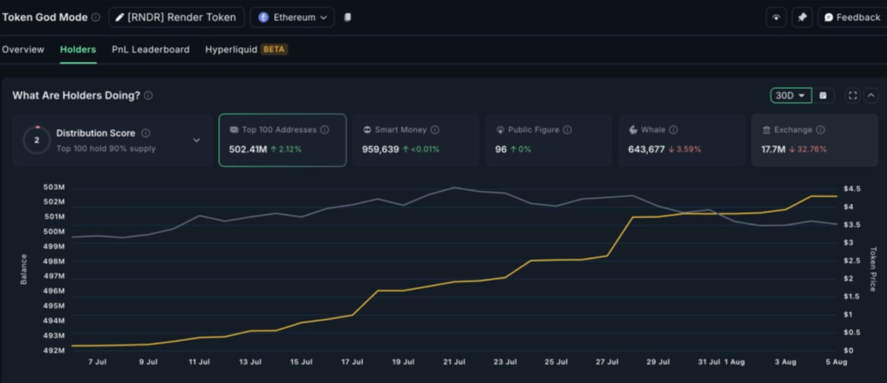This screenshot has height=383, width=887.
Task: Select the Top 100 Addresses card
Action: pyautogui.click(x=282, y=140)
